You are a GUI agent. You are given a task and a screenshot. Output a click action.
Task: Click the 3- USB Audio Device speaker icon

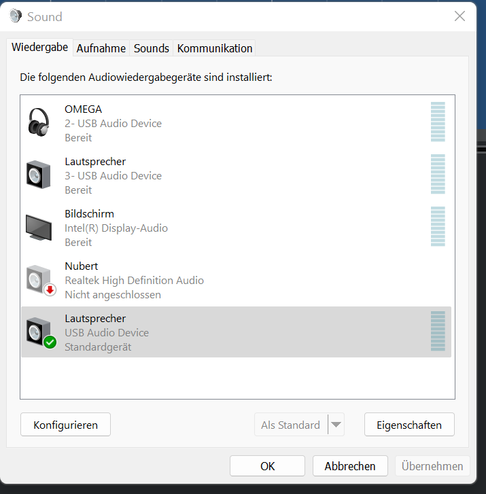click(x=39, y=175)
